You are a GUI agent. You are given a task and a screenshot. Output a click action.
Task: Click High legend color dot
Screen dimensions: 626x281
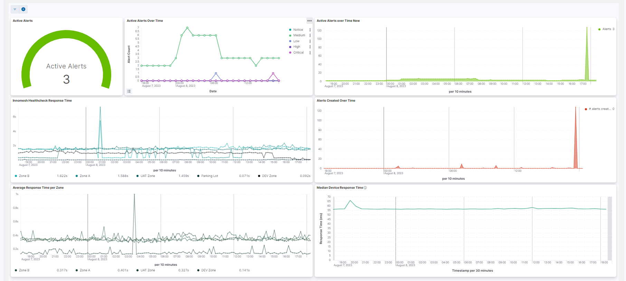pos(290,47)
